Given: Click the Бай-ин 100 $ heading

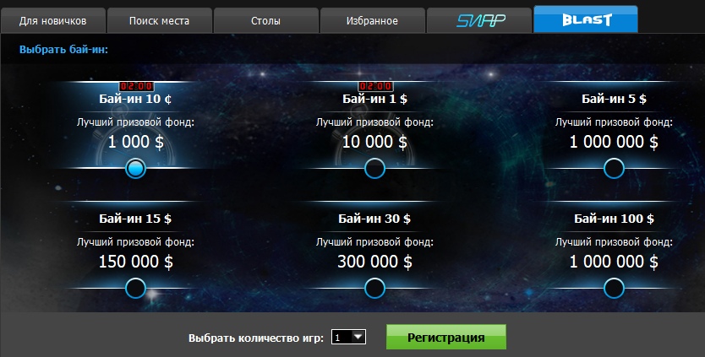Looking at the screenshot, I should [614, 219].
